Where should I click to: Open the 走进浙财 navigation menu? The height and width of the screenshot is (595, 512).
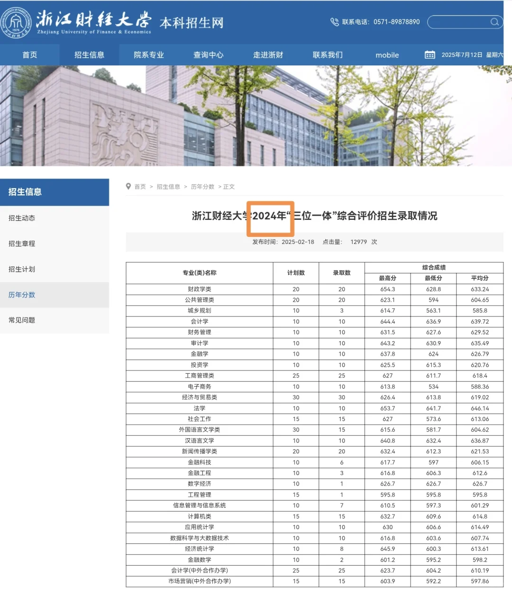point(268,54)
